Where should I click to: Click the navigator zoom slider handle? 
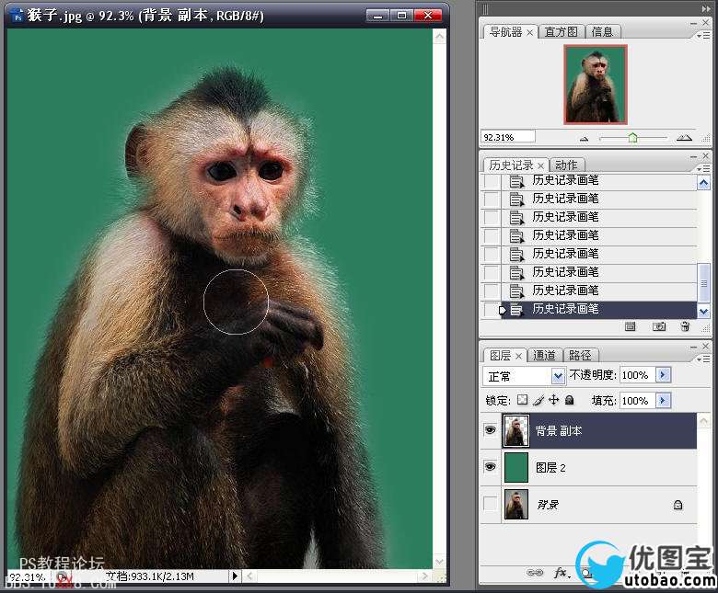[632, 138]
